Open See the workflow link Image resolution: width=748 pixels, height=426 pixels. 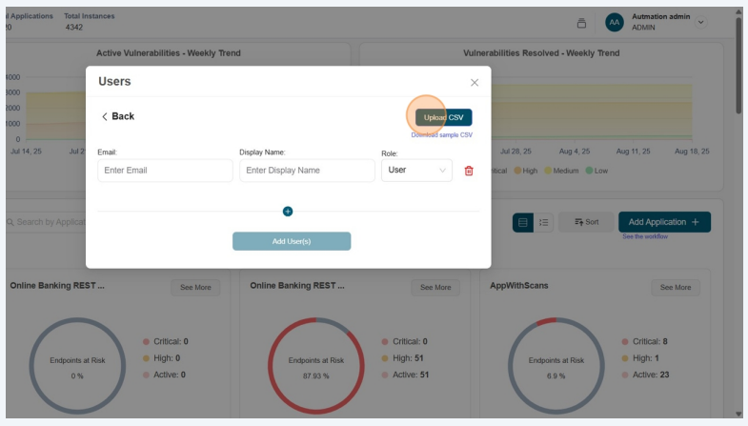click(645, 236)
